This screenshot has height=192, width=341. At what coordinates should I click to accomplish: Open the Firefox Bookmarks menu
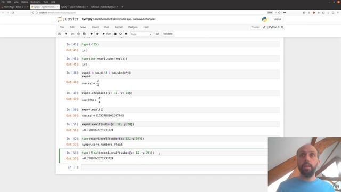pyautogui.click(x=36, y=2)
